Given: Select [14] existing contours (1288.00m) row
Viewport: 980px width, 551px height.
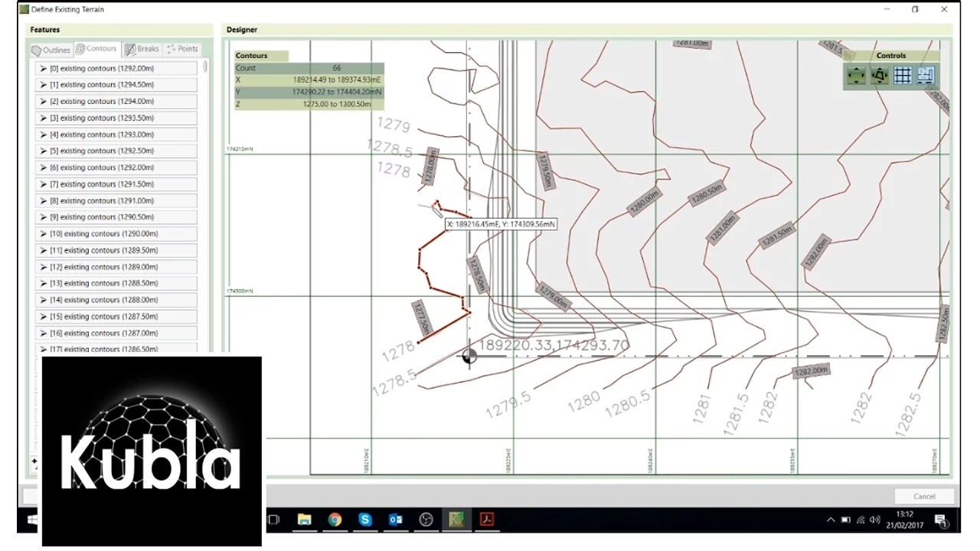Looking at the screenshot, I should (116, 300).
